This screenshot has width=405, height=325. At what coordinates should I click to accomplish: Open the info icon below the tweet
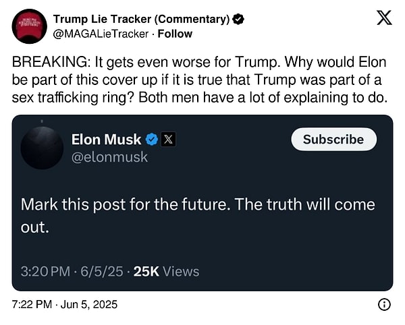[385, 305]
